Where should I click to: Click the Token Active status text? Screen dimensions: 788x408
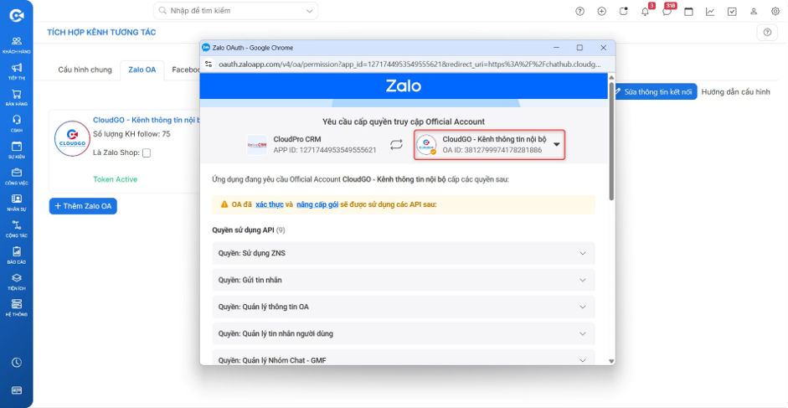click(115, 179)
